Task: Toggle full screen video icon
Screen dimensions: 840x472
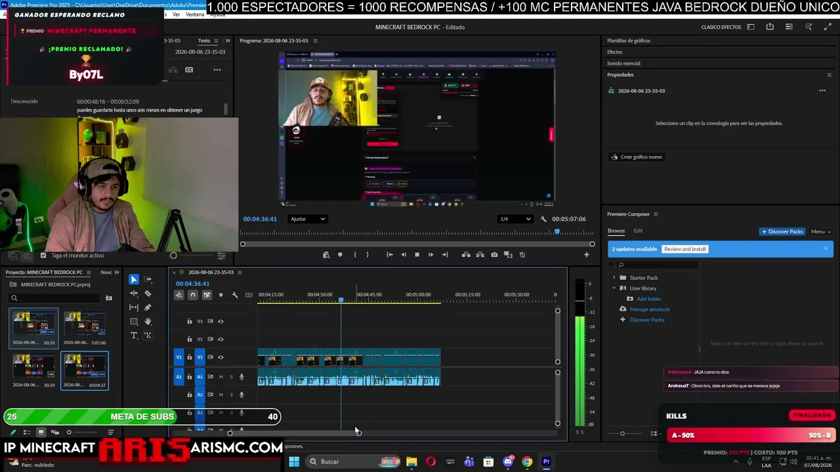Action: 828,27
